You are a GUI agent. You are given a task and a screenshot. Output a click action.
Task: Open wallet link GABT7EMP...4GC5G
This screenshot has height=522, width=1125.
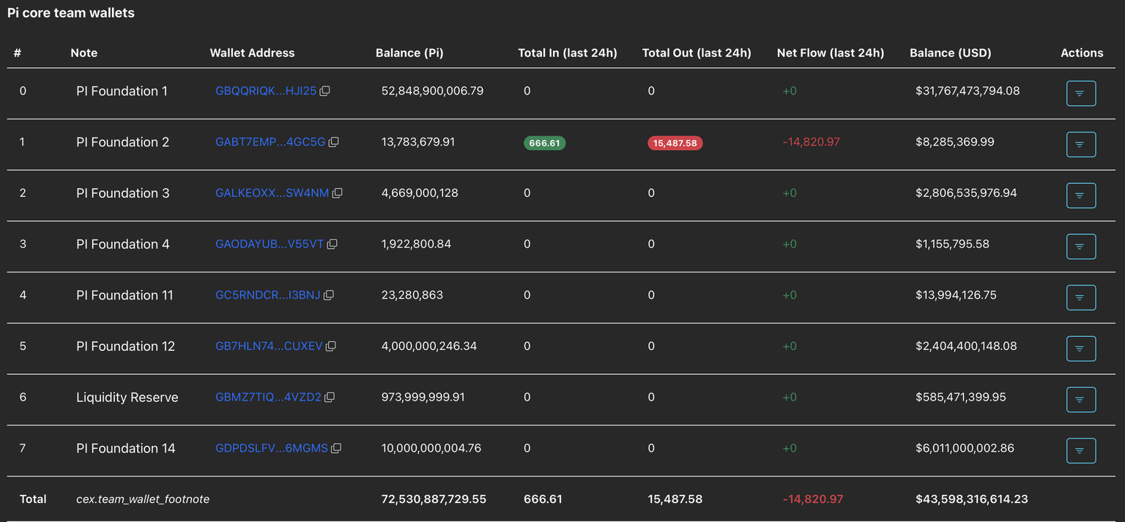pyautogui.click(x=270, y=142)
